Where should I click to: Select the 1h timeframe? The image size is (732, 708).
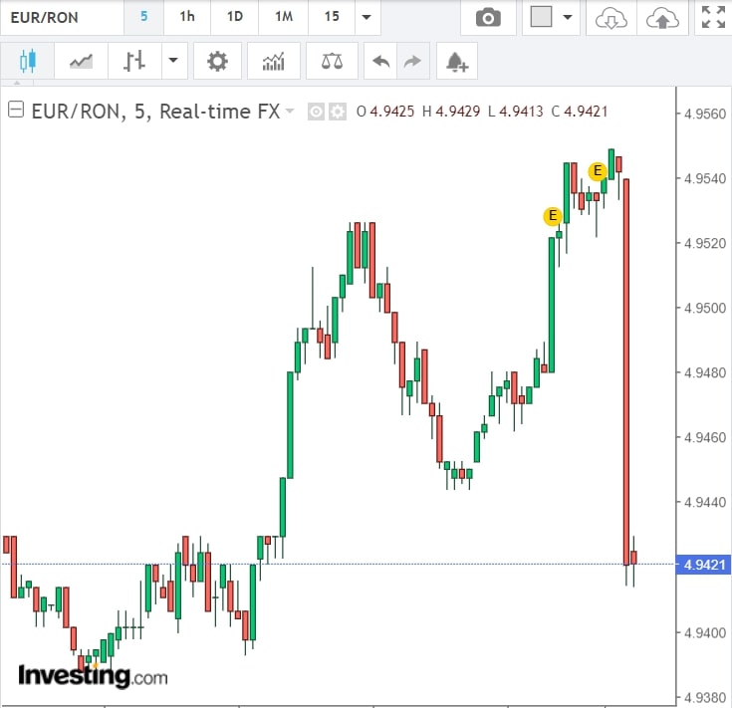coord(187,18)
